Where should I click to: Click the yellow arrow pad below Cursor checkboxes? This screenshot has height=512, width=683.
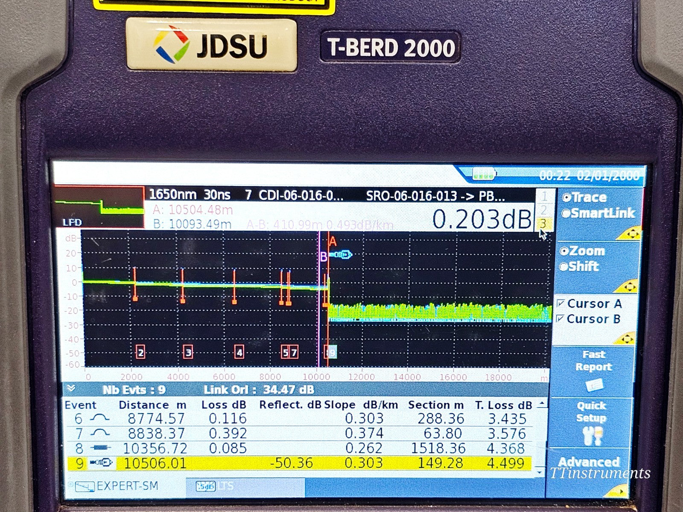click(x=628, y=338)
